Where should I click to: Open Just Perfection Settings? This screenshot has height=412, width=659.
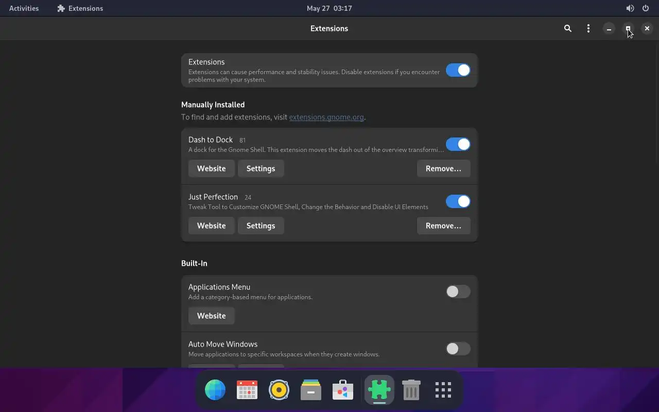(x=261, y=226)
